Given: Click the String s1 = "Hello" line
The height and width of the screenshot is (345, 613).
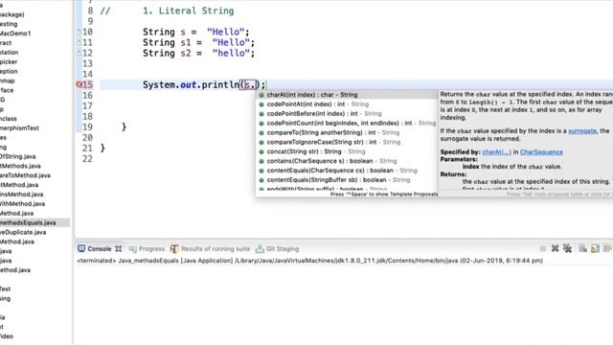Looking at the screenshot, I should point(198,42).
